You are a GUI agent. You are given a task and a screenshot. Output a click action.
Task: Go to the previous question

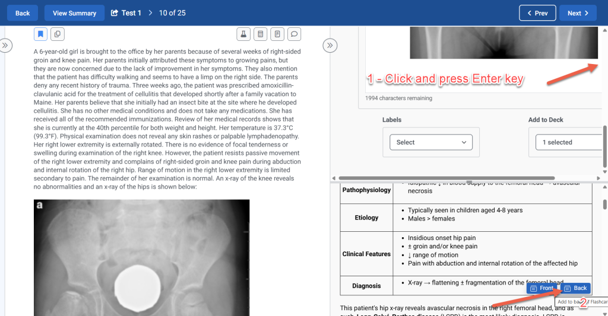[x=537, y=13]
